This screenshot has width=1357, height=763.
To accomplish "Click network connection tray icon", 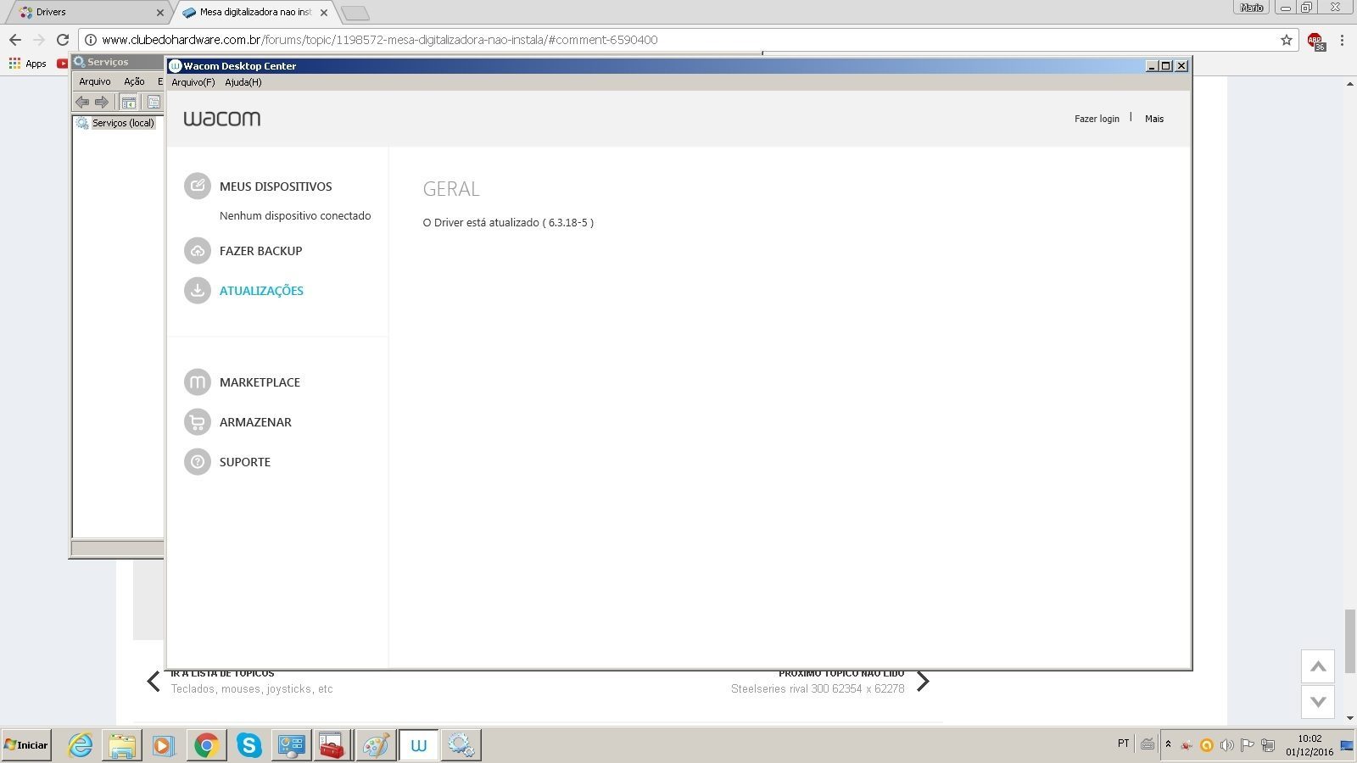I will (x=1268, y=745).
